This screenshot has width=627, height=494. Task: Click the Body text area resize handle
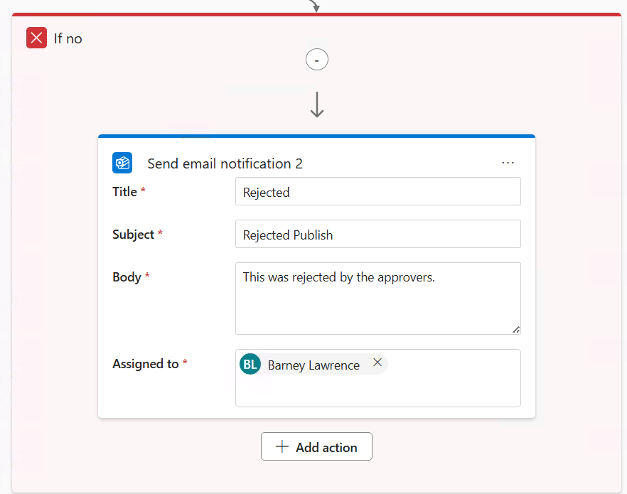515,329
